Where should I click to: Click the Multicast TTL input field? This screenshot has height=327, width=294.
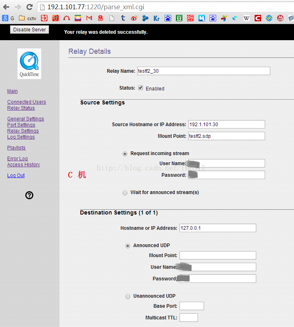click(189, 318)
